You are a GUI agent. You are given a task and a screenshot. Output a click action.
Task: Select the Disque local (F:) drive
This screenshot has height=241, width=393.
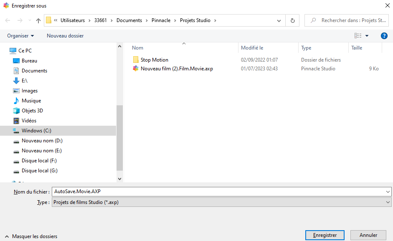click(x=39, y=161)
